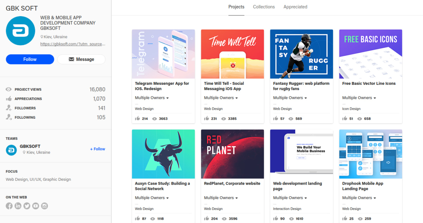The height and width of the screenshot is (223, 423).
Task: Open the Fantasy Rugger thumbnail
Action: (301, 54)
